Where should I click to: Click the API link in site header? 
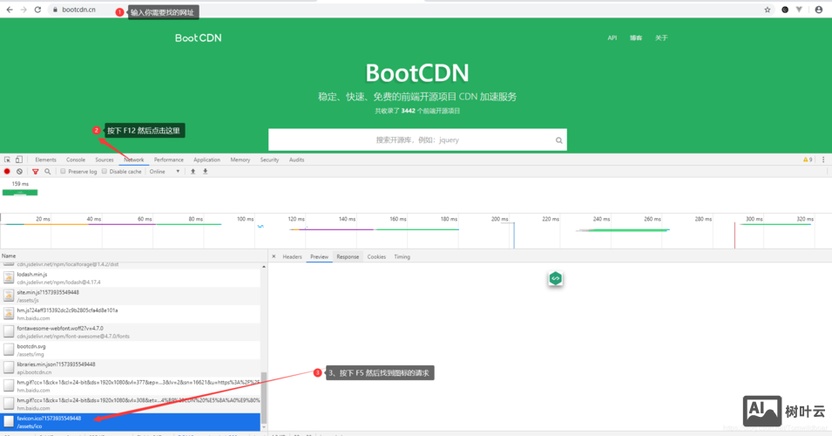[x=612, y=37]
